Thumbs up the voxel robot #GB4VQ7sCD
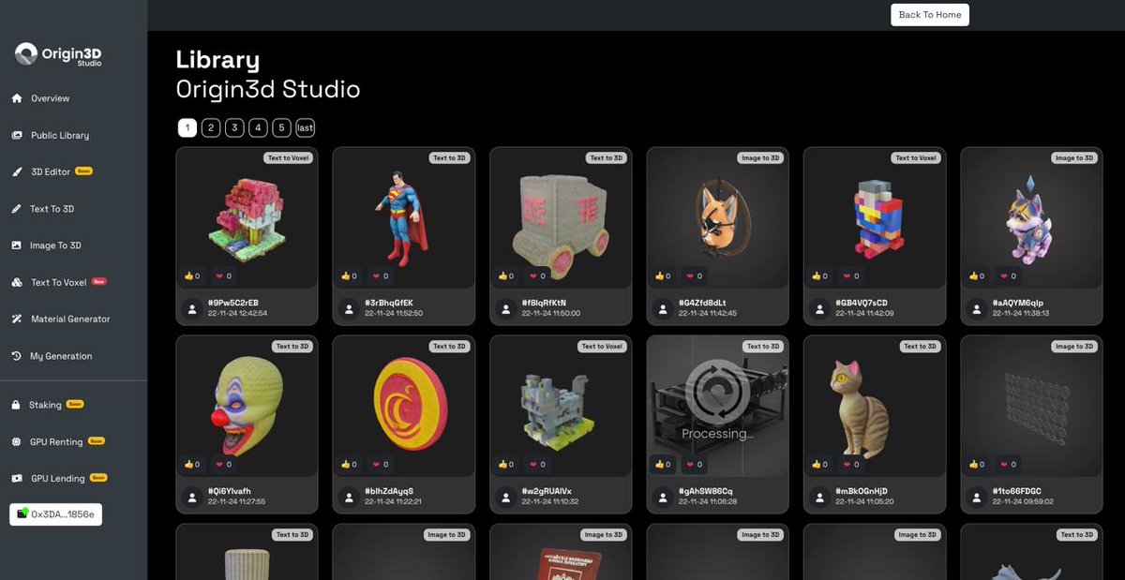Image resolution: width=1125 pixels, height=580 pixels. [819, 276]
